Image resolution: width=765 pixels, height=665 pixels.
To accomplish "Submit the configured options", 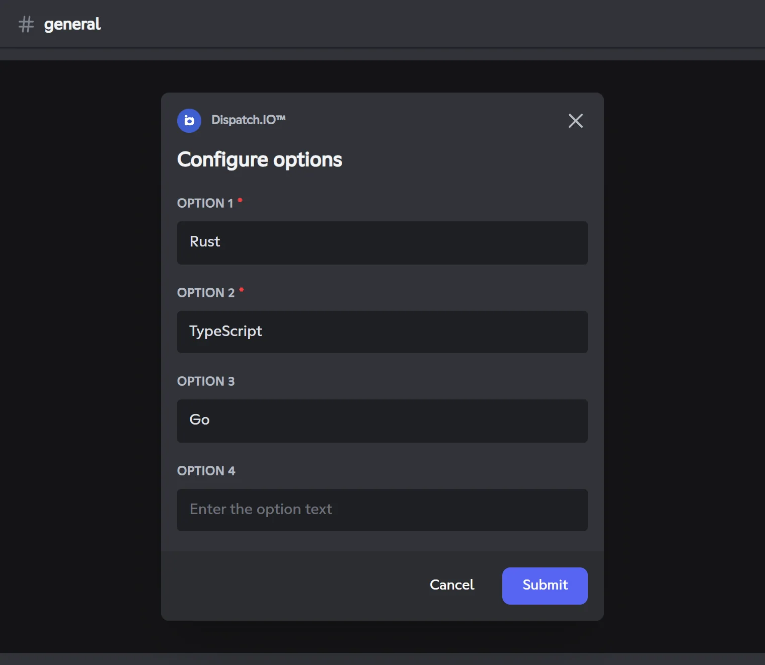I will coord(545,586).
